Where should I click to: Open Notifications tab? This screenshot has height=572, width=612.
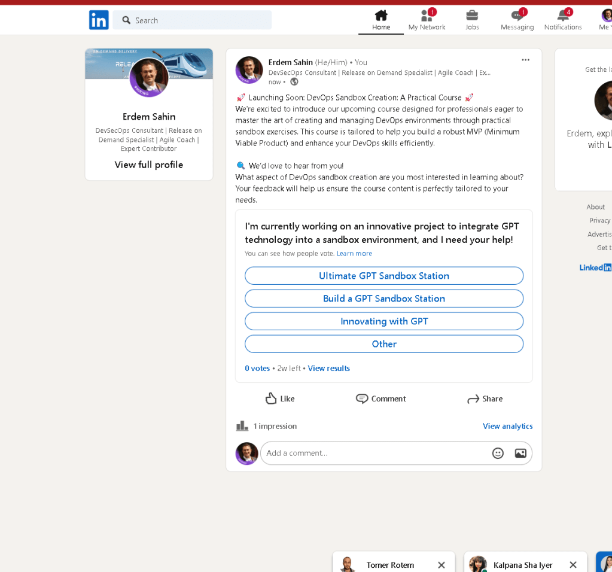pyautogui.click(x=563, y=20)
